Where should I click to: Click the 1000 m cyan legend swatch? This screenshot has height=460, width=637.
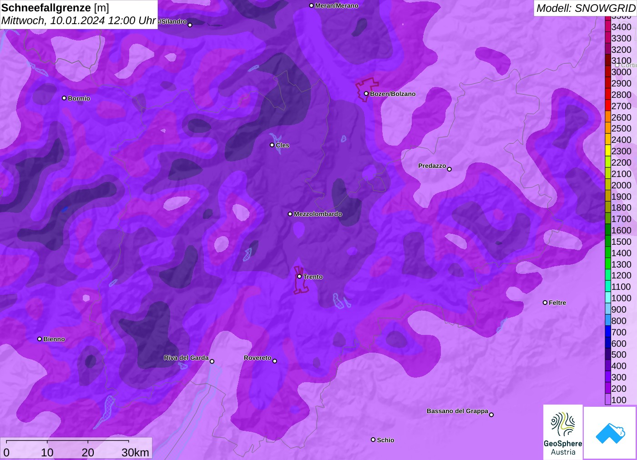[608, 298]
